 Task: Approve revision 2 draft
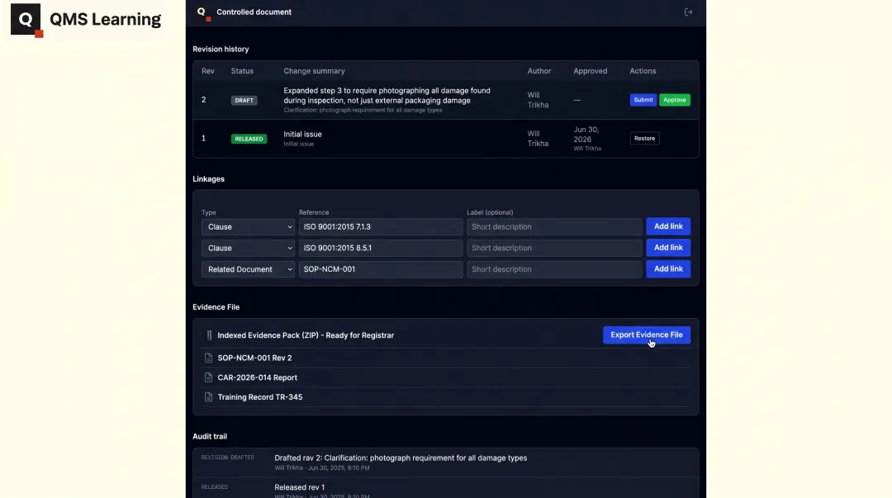tap(674, 100)
